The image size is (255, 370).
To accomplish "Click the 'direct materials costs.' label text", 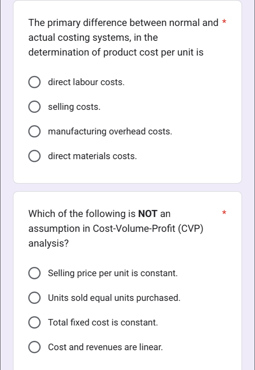I will click(93, 157).
